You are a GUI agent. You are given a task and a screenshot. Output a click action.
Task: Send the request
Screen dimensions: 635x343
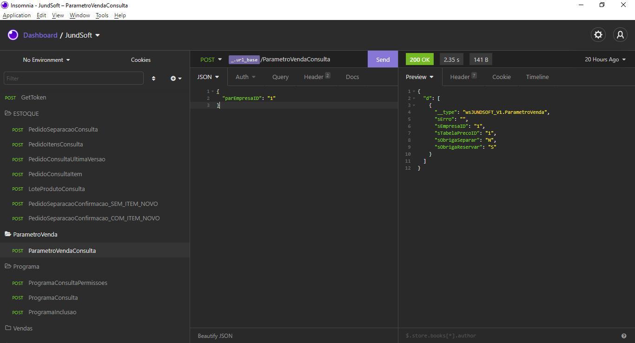click(x=383, y=59)
